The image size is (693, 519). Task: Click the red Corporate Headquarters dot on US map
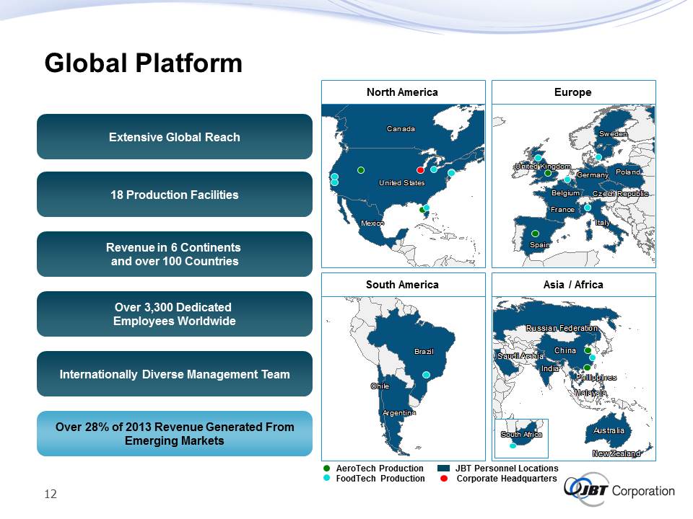[420, 170]
